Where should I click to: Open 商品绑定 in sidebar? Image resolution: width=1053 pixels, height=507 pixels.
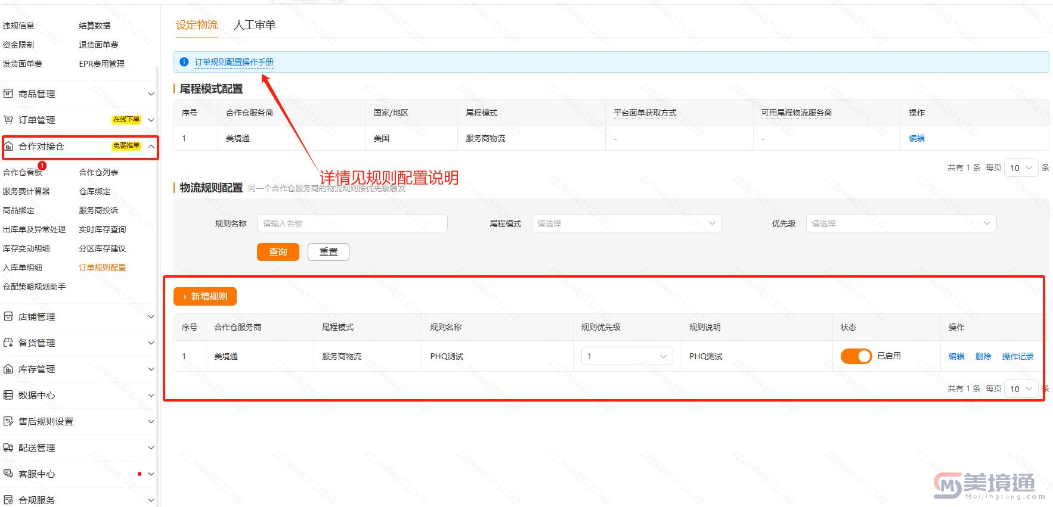coord(18,210)
